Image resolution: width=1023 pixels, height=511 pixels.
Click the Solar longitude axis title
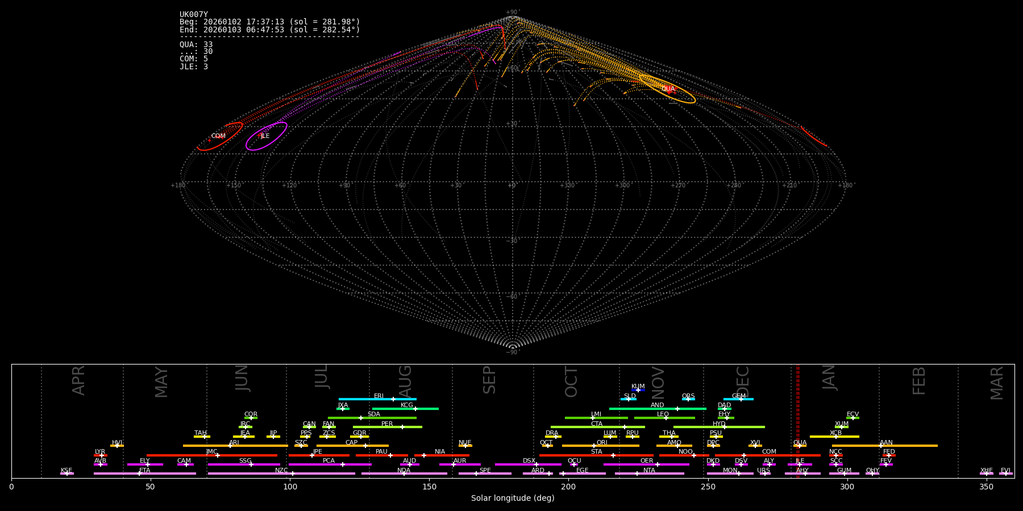(513, 499)
